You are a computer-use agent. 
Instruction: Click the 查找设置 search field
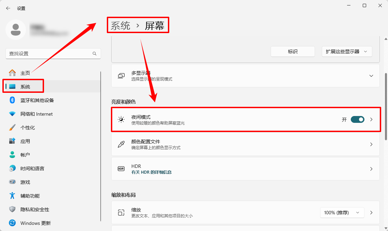coord(53,54)
